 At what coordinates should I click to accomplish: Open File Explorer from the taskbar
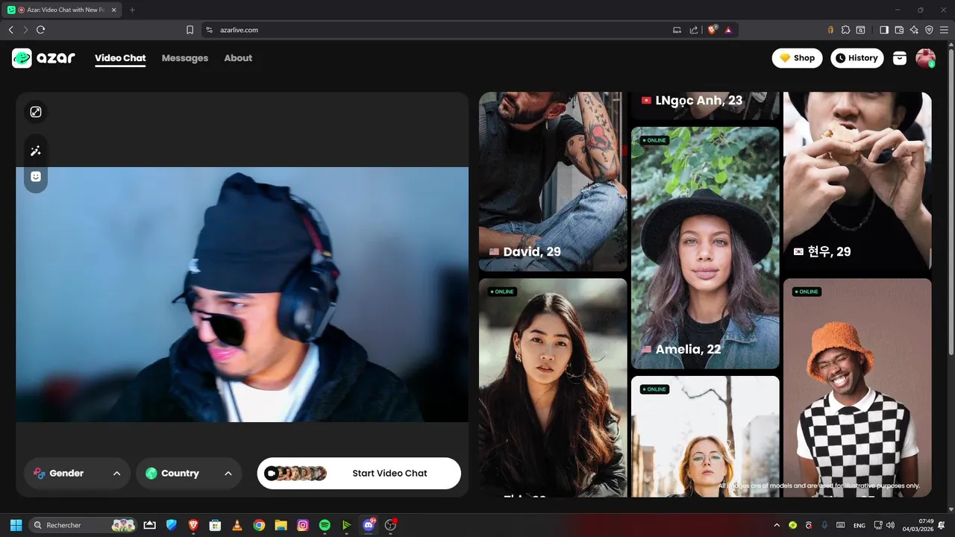point(281,525)
